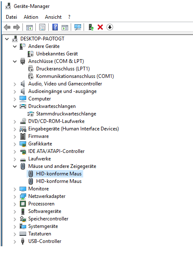Expand Eingabegeräte (Human Interface Devices)
Image resolution: width=193 pixels, height=255 pixels.
(x=15, y=129)
